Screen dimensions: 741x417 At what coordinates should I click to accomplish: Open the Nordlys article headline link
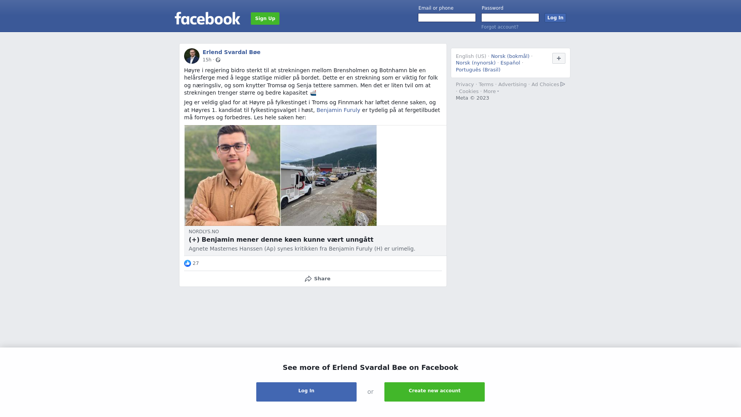(281, 239)
